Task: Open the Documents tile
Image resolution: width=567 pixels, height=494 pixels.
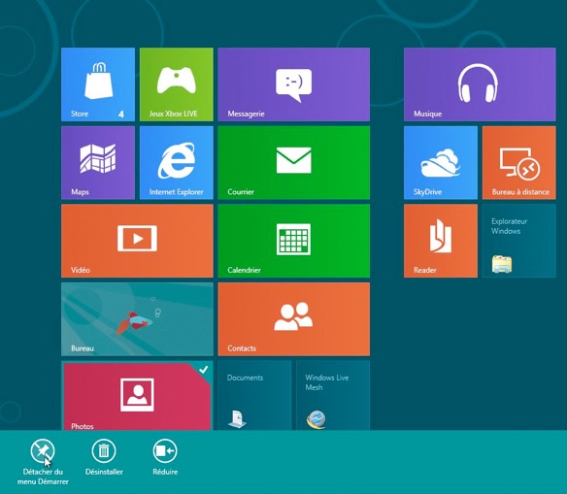Action: (254, 395)
